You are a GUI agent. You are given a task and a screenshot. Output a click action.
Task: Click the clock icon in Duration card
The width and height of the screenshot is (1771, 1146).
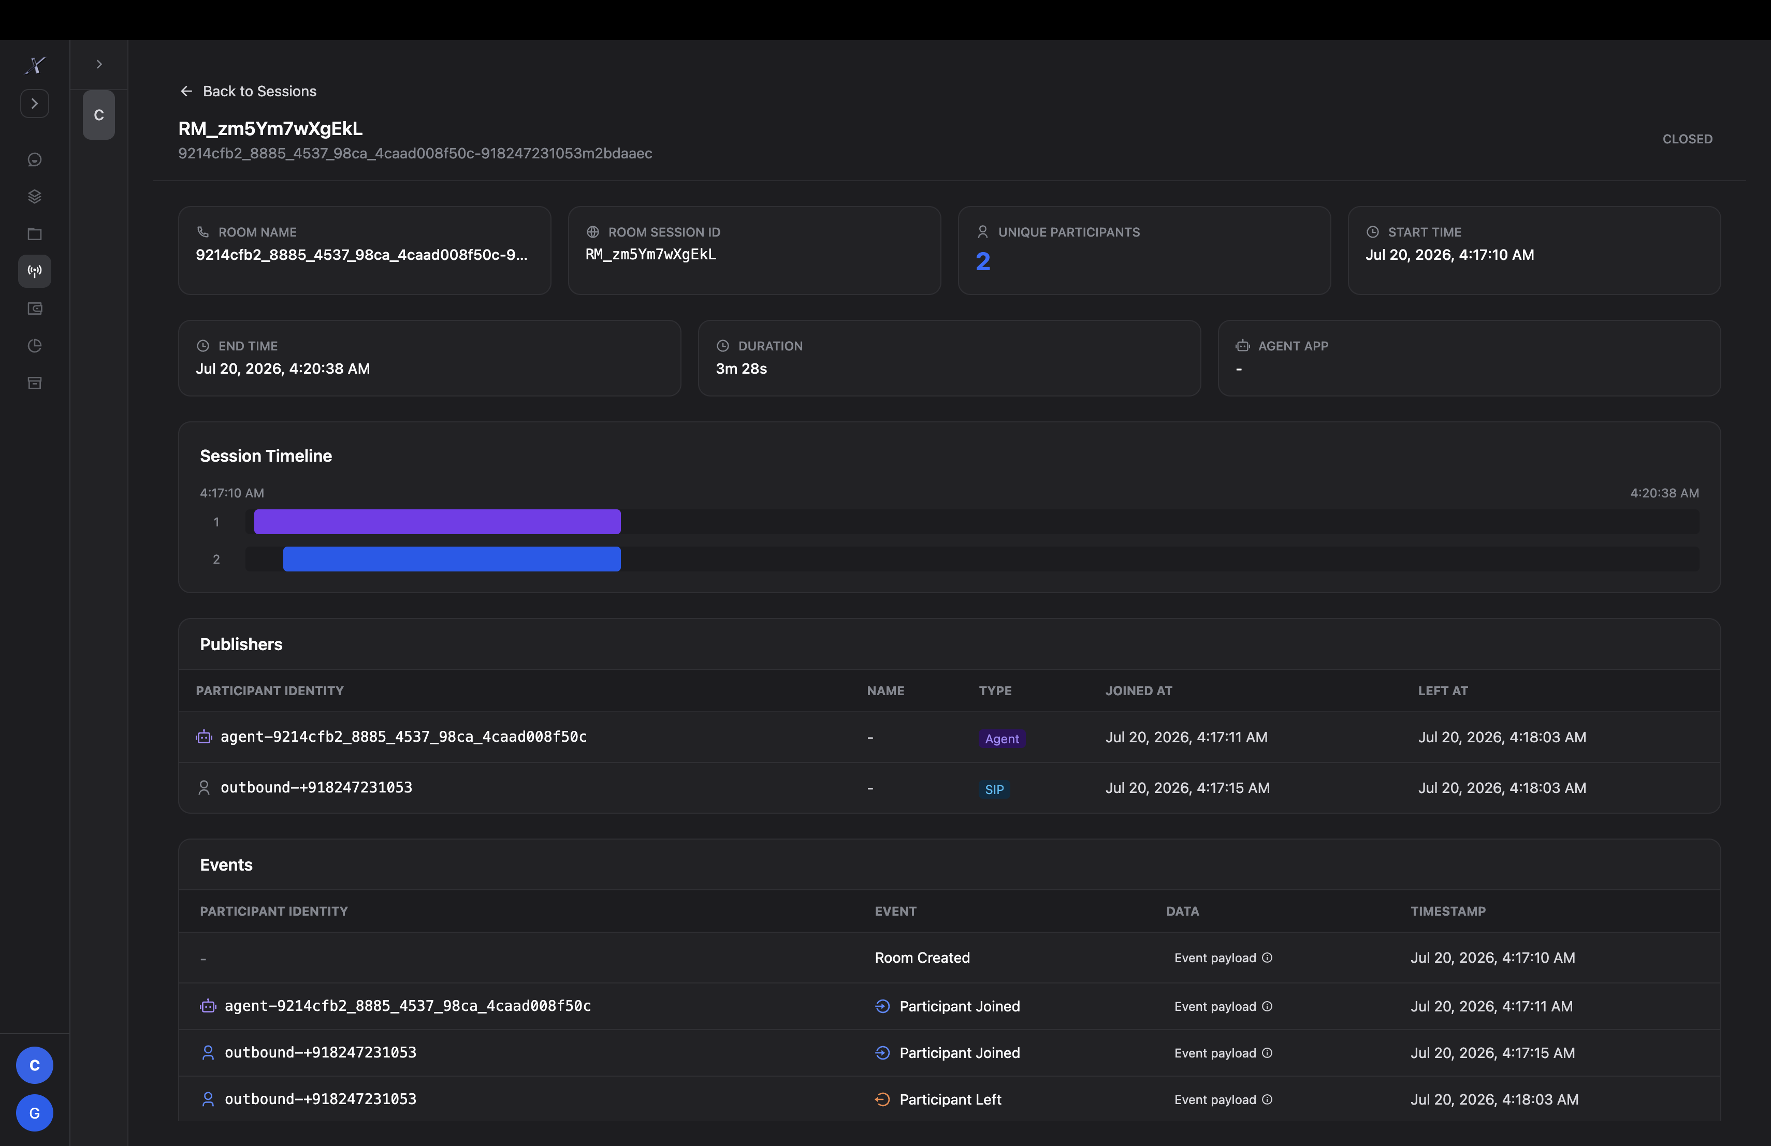[x=722, y=346]
